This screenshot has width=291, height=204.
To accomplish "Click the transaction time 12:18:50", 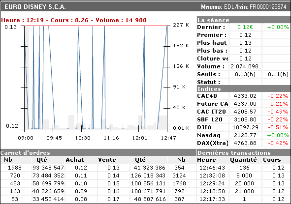I will coord(212,191).
